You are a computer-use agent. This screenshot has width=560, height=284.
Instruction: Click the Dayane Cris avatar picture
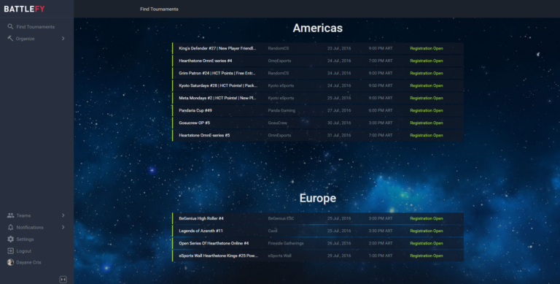click(x=10, y=262)
